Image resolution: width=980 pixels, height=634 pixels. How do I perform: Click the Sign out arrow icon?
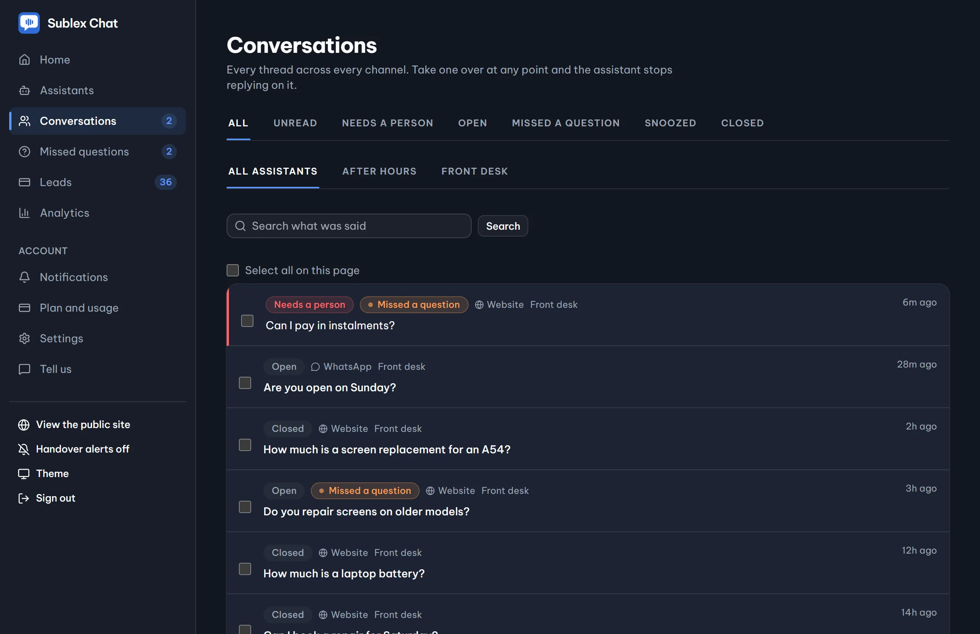[x=23, y=498]
